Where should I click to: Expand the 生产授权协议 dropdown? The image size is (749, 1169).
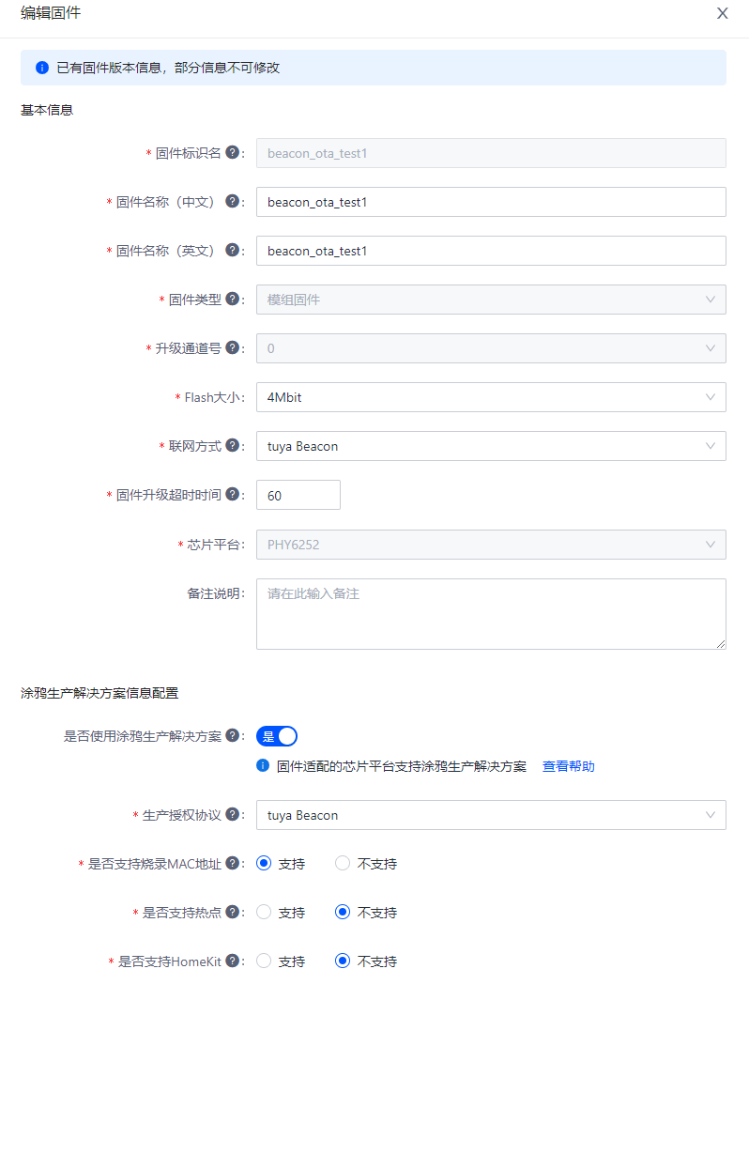click(491, 815)
